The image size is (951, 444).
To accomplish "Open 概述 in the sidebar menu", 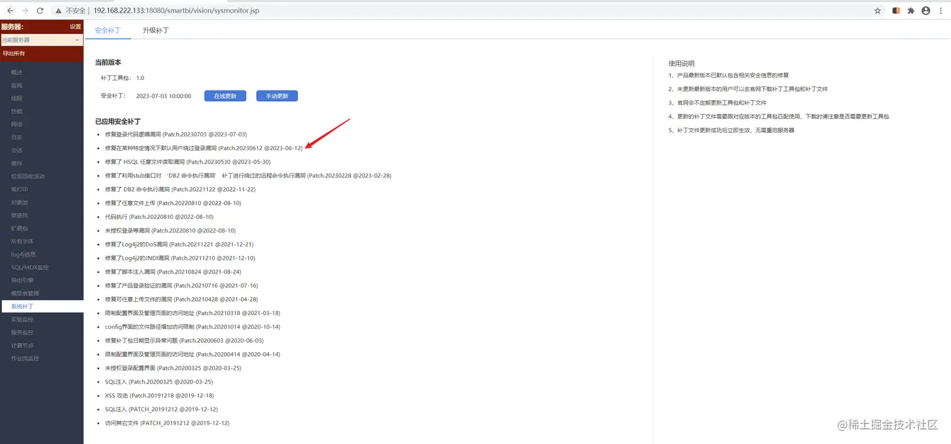I will (17, 72).
